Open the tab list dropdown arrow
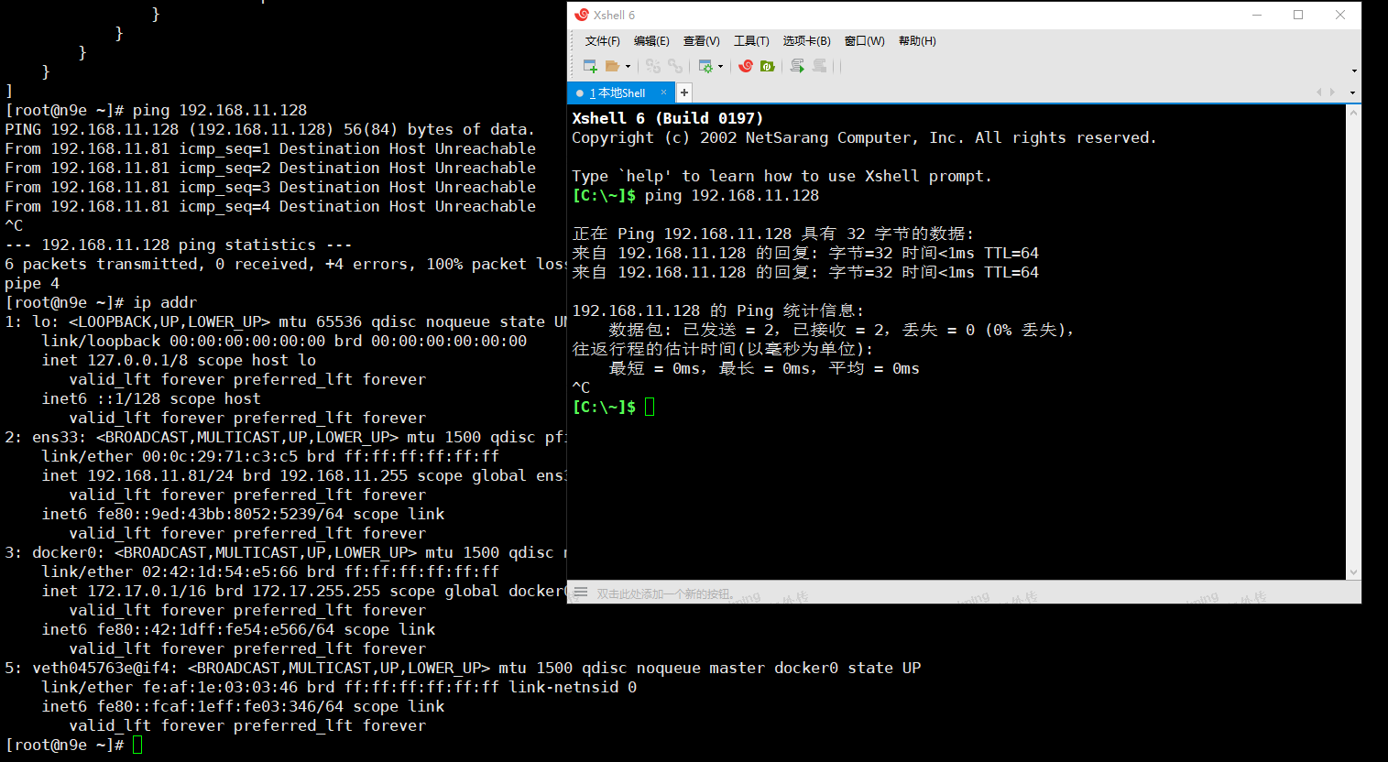Screen dimensions: 1388x762 tap(1352, 93)
